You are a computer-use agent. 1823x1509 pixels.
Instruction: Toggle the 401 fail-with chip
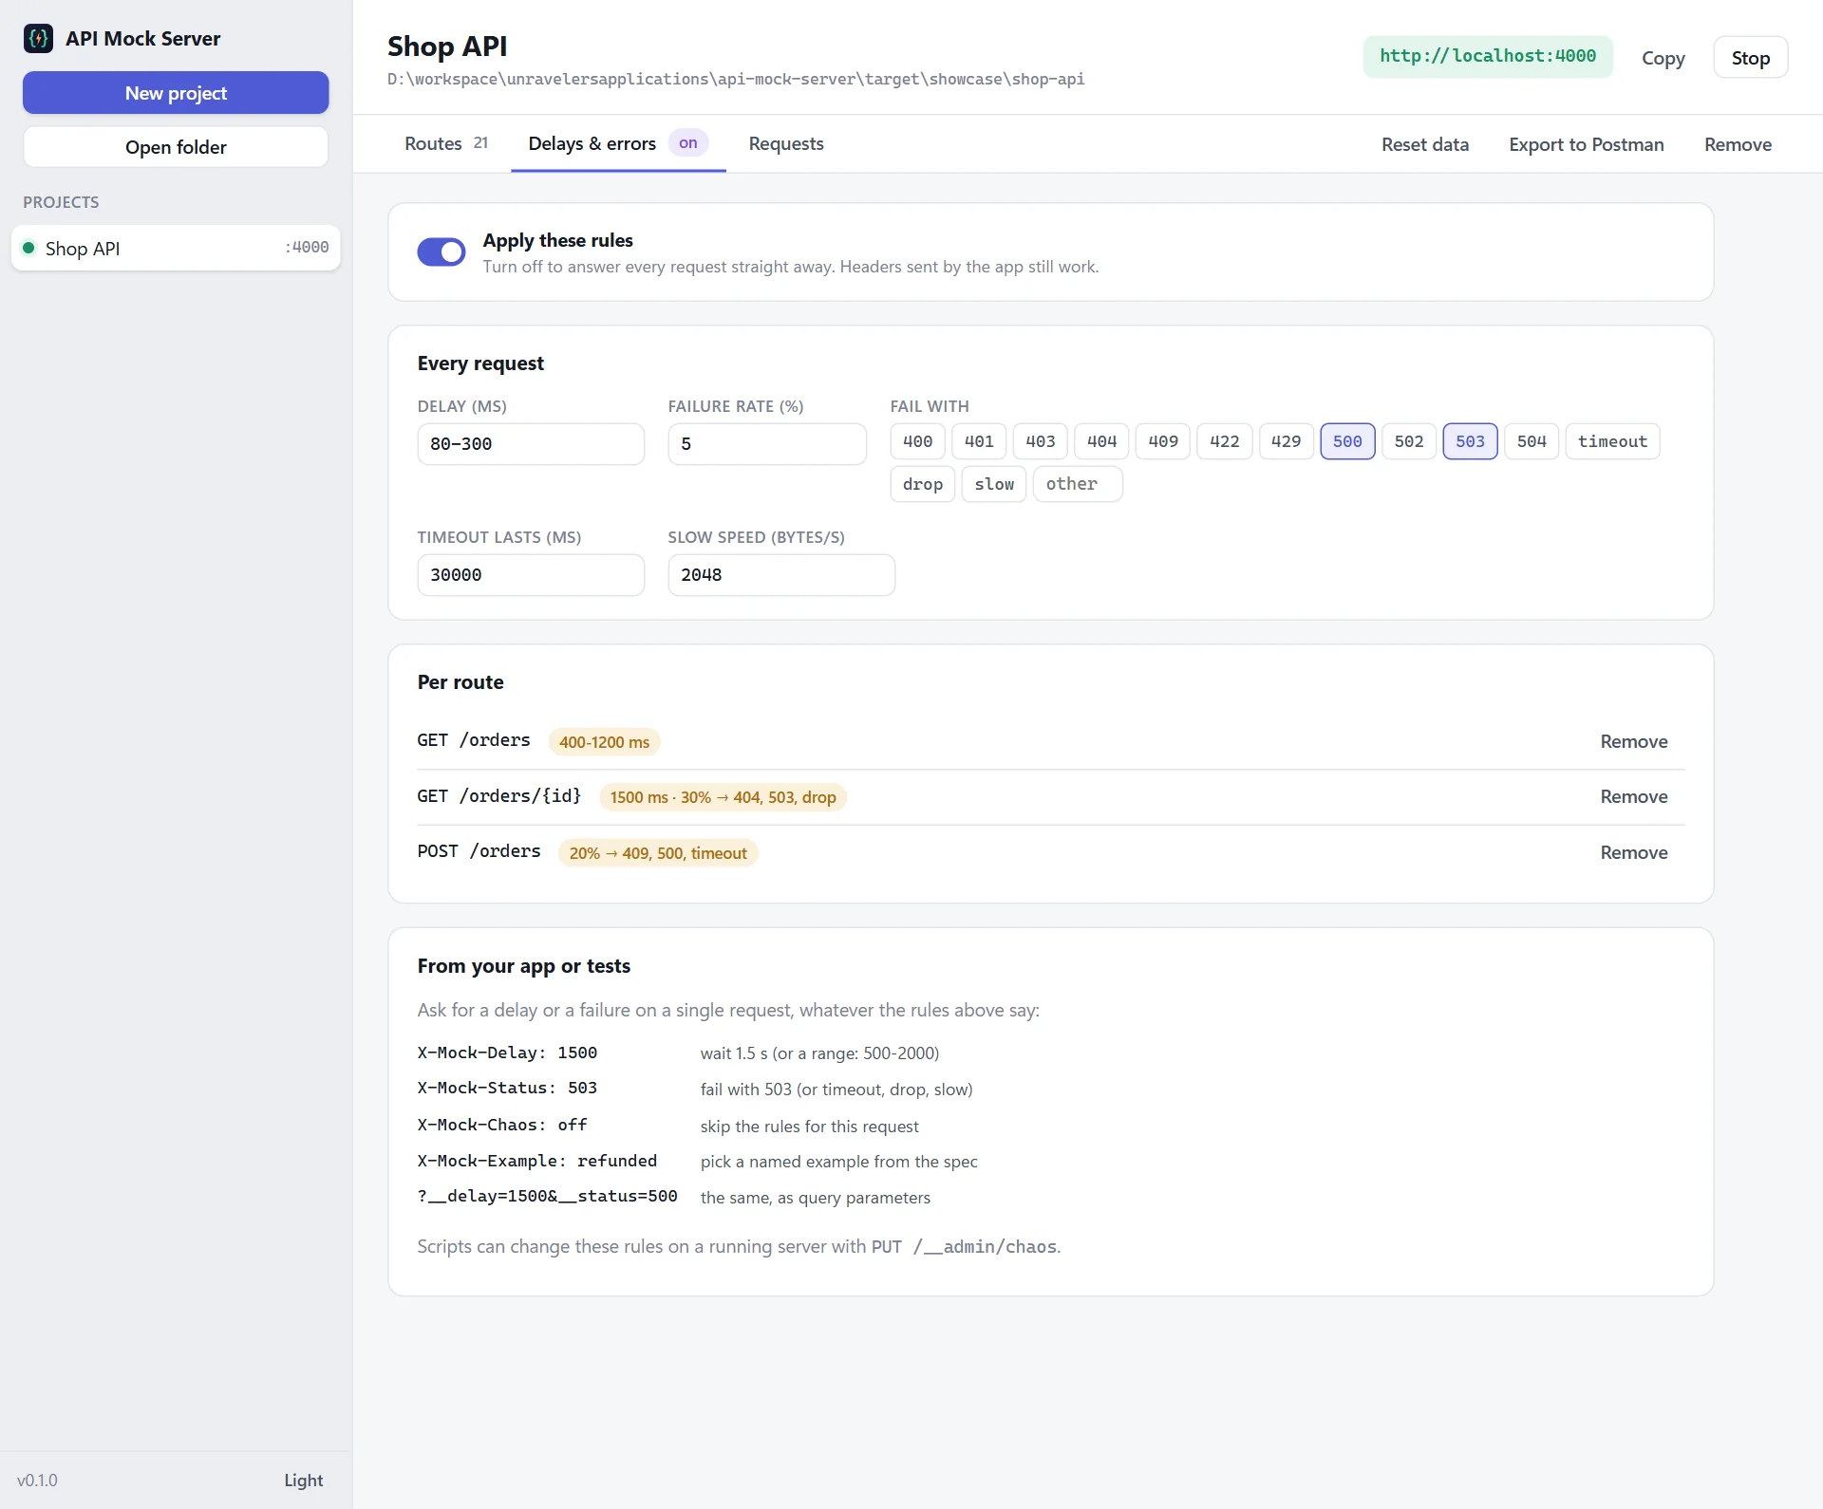[x=979, y=441]
